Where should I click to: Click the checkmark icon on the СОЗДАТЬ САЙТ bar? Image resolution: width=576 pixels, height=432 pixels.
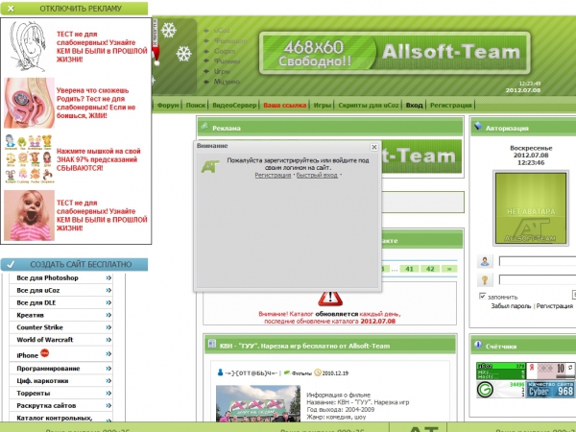(x=11, y=265)
